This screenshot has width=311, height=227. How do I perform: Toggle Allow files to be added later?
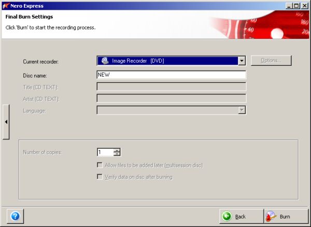click(x=100, y=165)
